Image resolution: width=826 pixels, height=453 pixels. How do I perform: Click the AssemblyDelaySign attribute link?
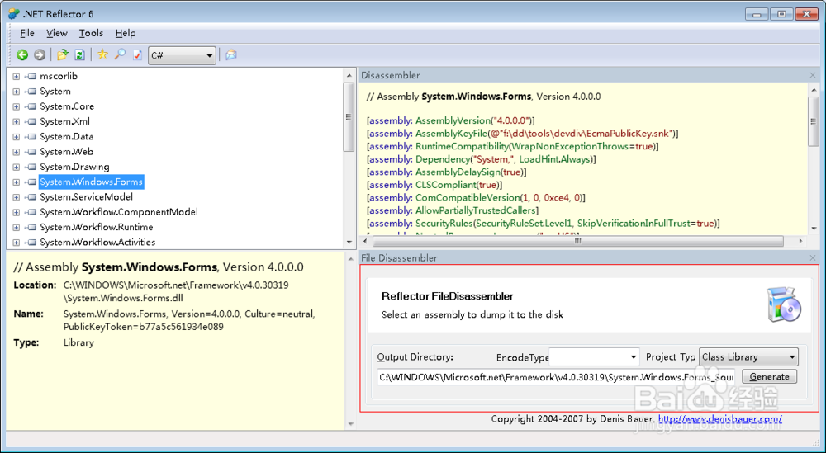click(458, 172)
